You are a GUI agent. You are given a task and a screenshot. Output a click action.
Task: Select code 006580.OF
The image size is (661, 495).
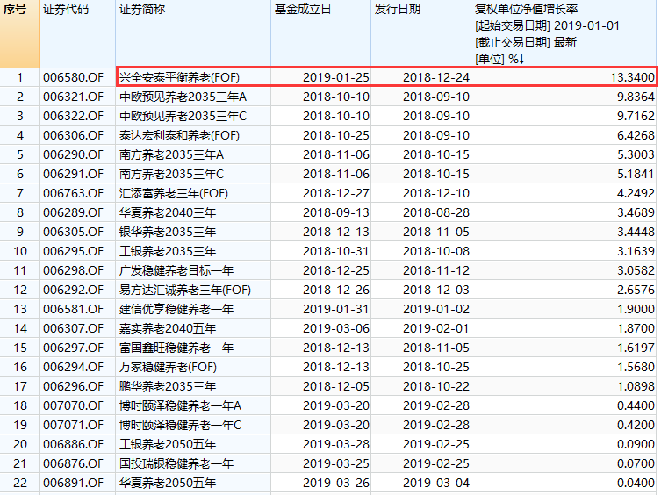[x=73, y=77]
